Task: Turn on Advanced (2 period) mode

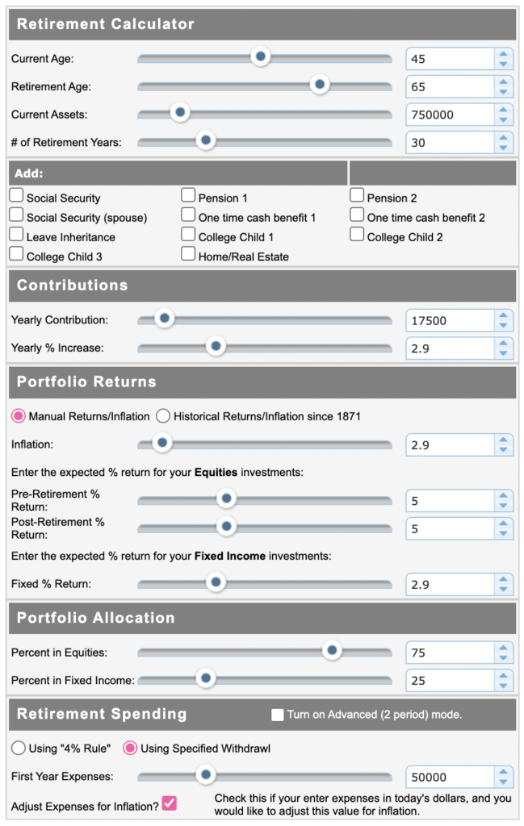Action: [x=277, y=715]
